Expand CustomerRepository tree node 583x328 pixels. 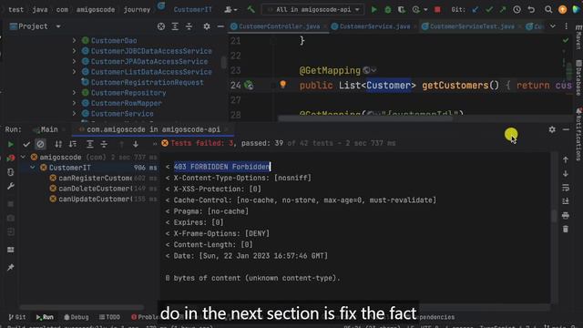[75, 93]
